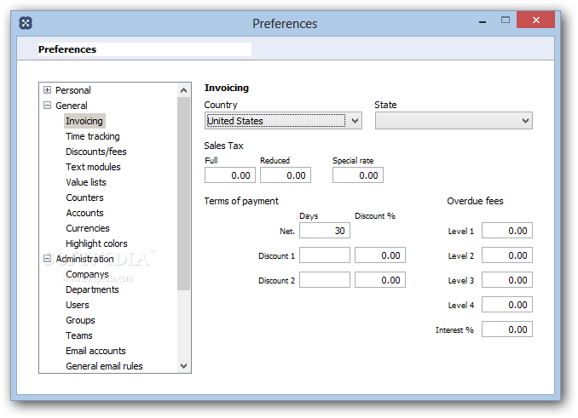The width and height of the screenshot is (578, 418).
Task: Open Accounts settings
Action: 84,213
